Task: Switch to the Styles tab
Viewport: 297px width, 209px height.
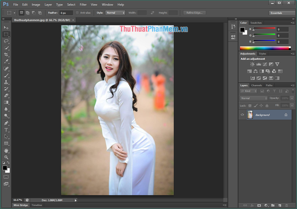Action: pyautogui.click(x=262, y=54)
